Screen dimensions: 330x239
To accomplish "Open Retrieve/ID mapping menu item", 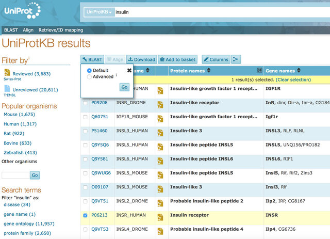I will point(61,30).
